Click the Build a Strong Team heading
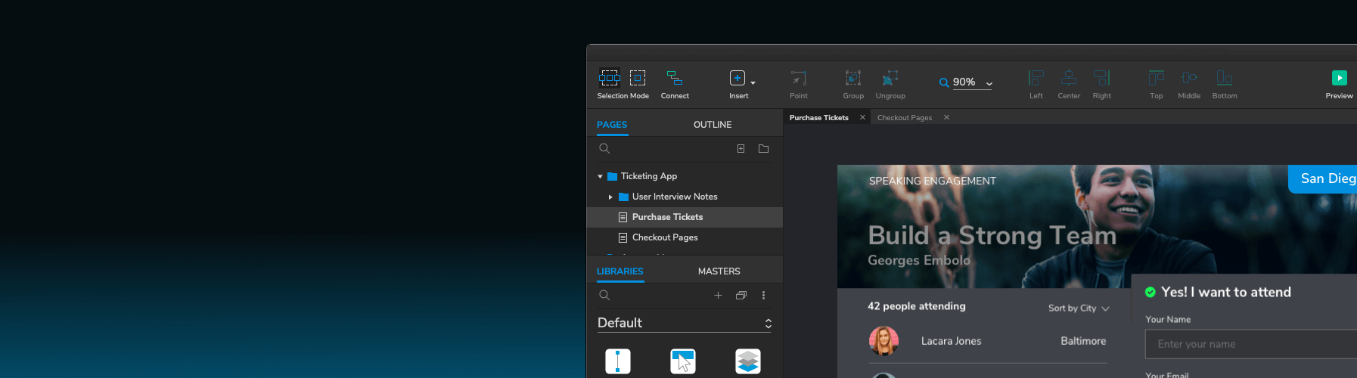 coord(992,236)
